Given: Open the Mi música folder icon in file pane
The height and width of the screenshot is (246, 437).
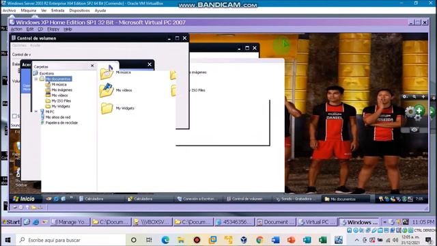Looking at the screenshot, I should [107, 72].
